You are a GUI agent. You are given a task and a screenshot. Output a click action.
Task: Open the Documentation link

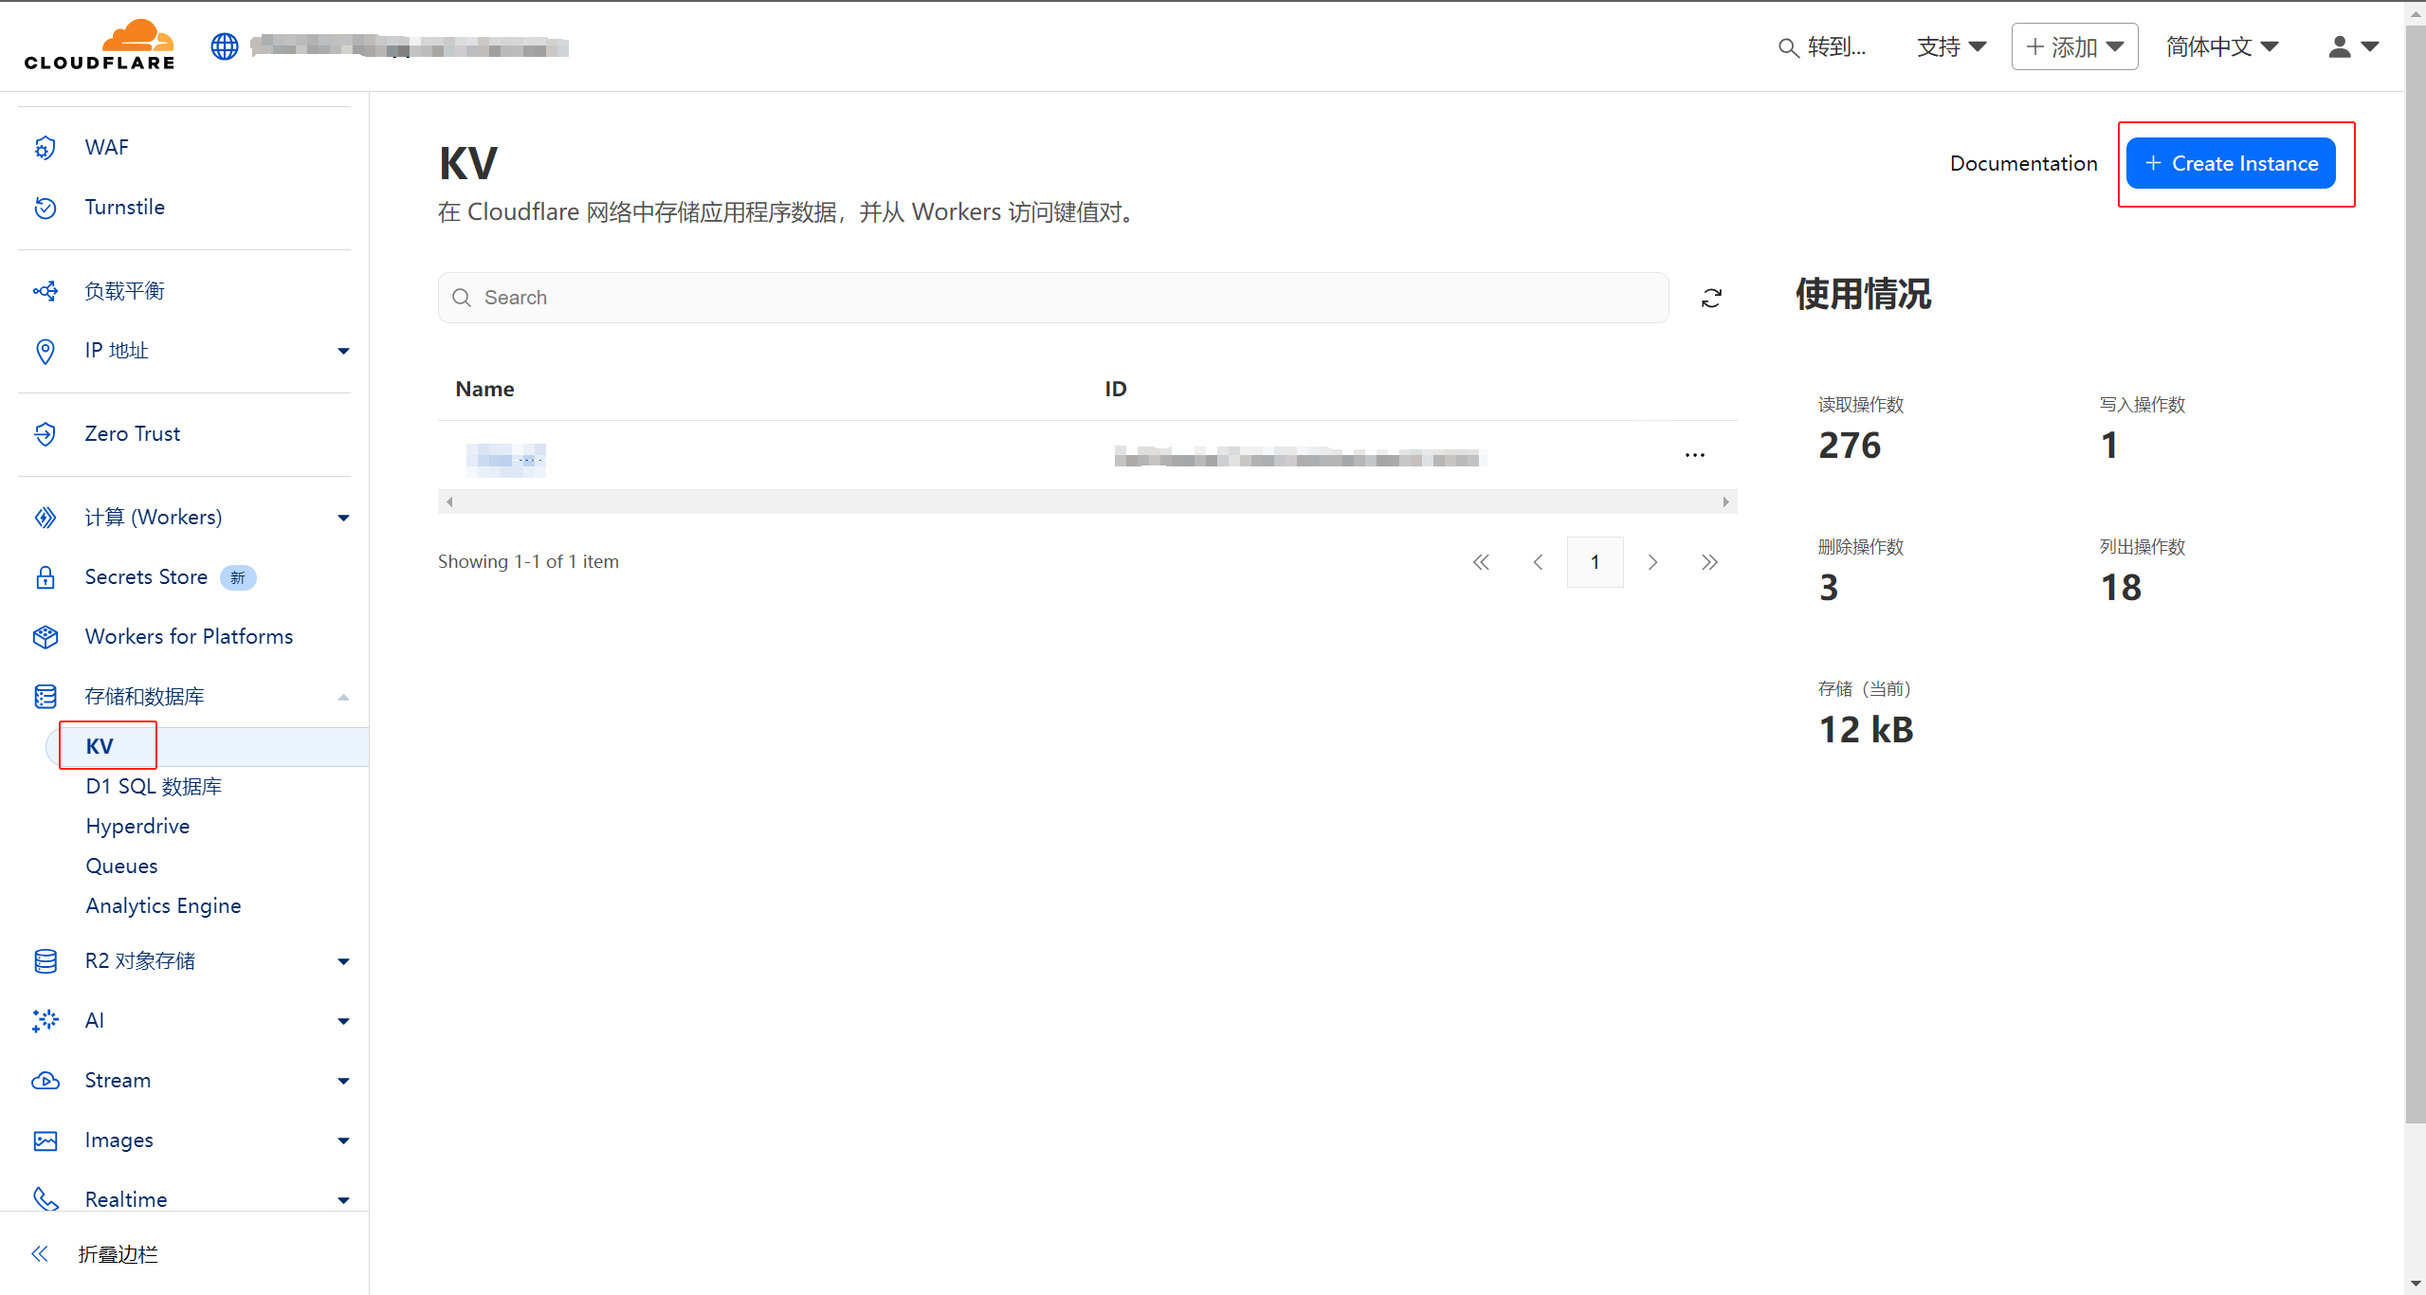(x=2023, y=162)
